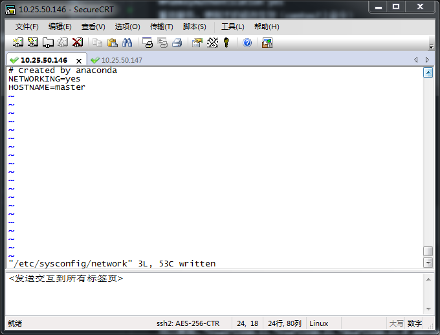Click the Public Key key icon

pyautogui.click(x=226, y=43)
